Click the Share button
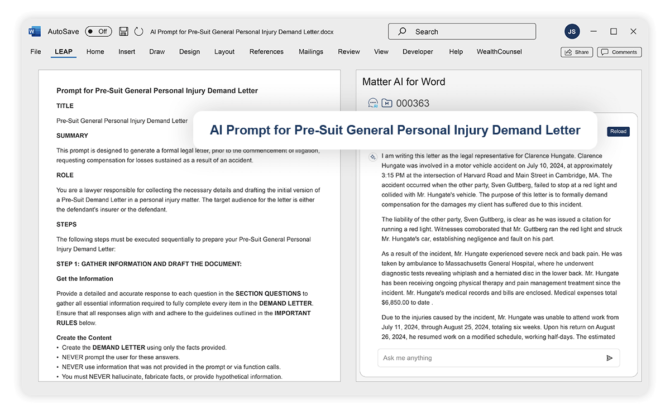 577,52
